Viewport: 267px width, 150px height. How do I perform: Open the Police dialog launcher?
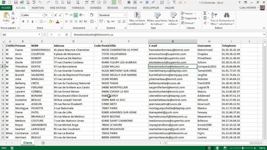coord(61,28)
